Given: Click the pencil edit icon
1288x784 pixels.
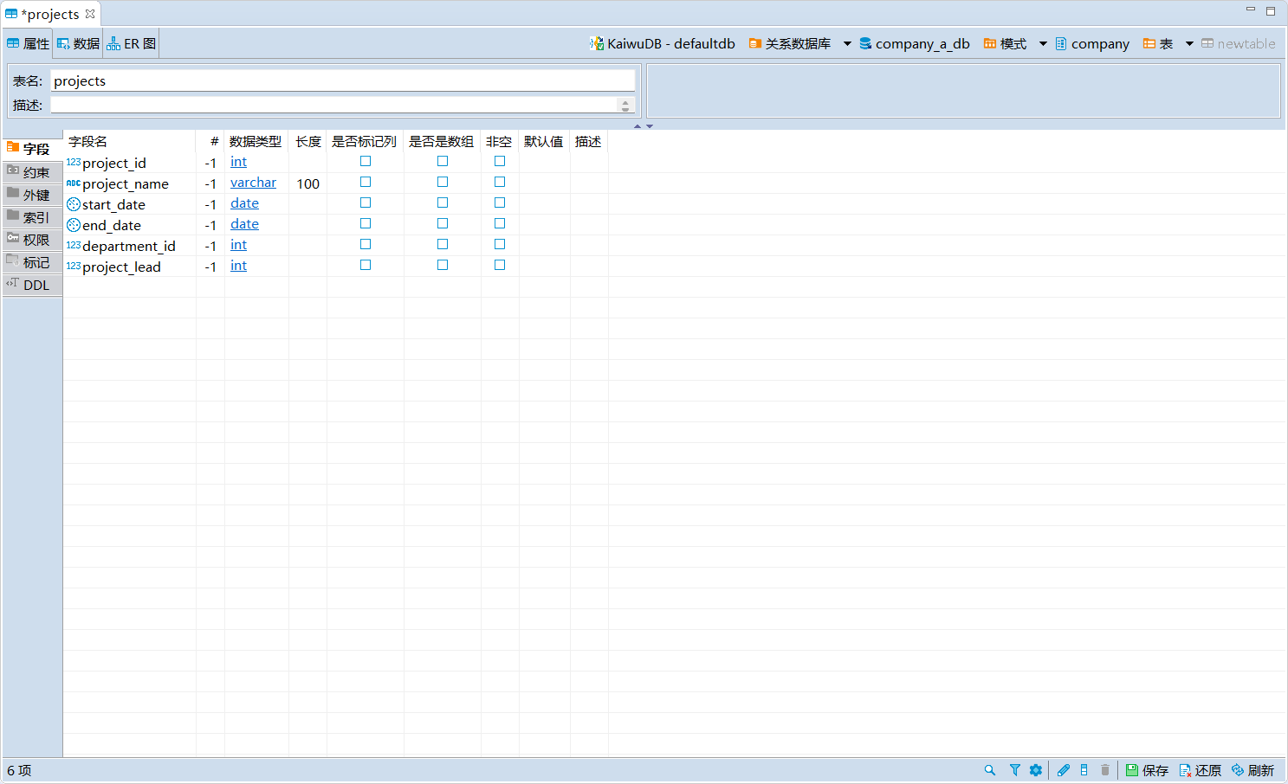Looking at the screenshot, I should (1064, 770).
